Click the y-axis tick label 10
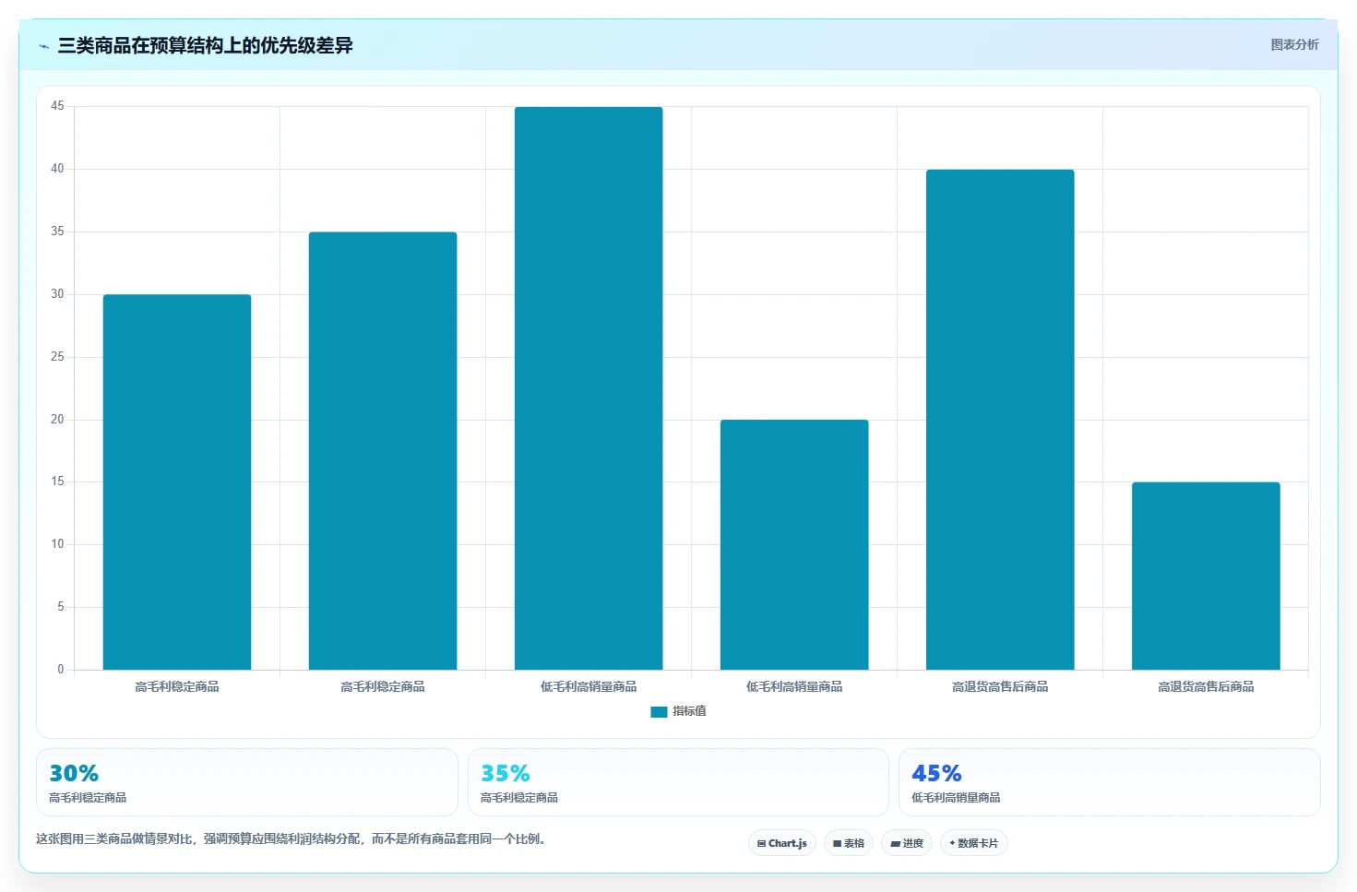This screenshot has height=892, width=1357. 57,544
